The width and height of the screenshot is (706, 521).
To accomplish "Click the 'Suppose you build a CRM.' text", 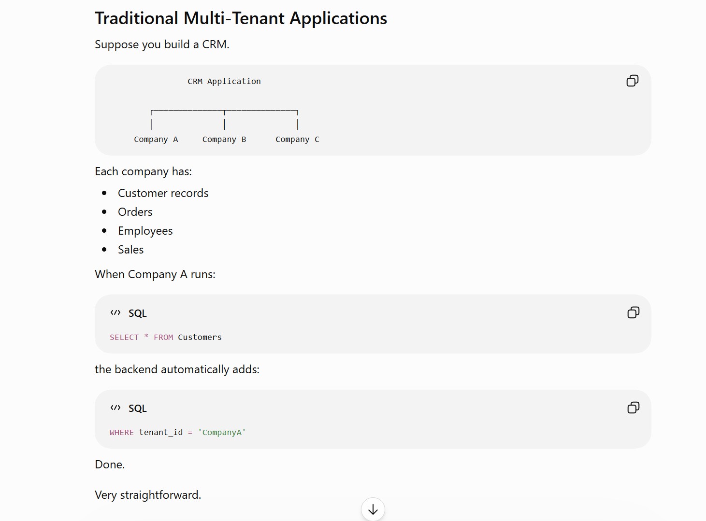I will 162,44.
